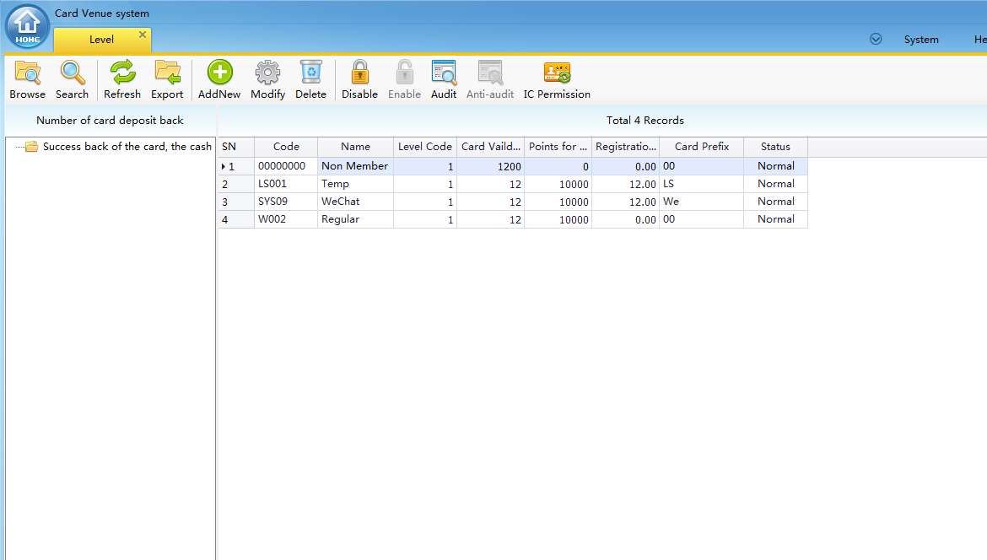Select code cell W002

pos(286,219)
